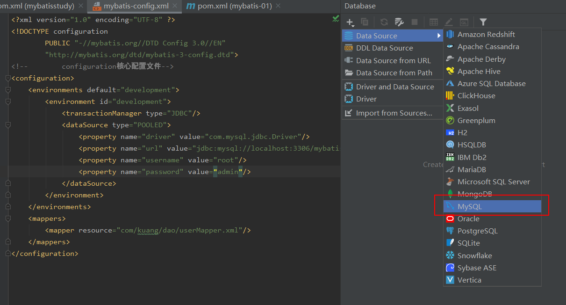
Task: Select the Oracle data source
Action: pyautogui.click(x=492, y=218)
